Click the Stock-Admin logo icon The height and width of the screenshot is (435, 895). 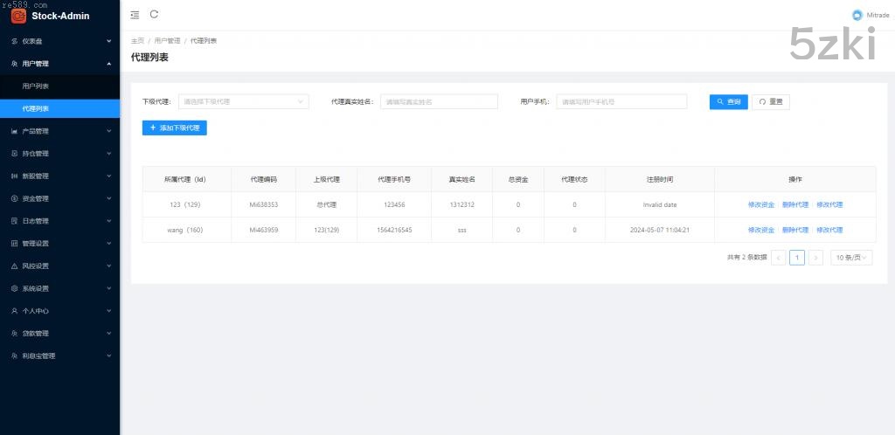[x=18, y=15]
